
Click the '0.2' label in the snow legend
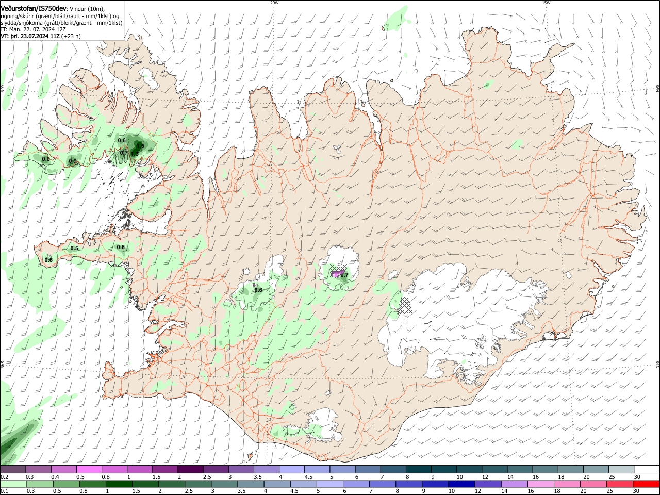click(4, 477)
